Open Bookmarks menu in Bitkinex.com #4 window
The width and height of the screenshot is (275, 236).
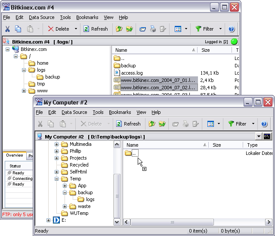(x=87, y=17)
